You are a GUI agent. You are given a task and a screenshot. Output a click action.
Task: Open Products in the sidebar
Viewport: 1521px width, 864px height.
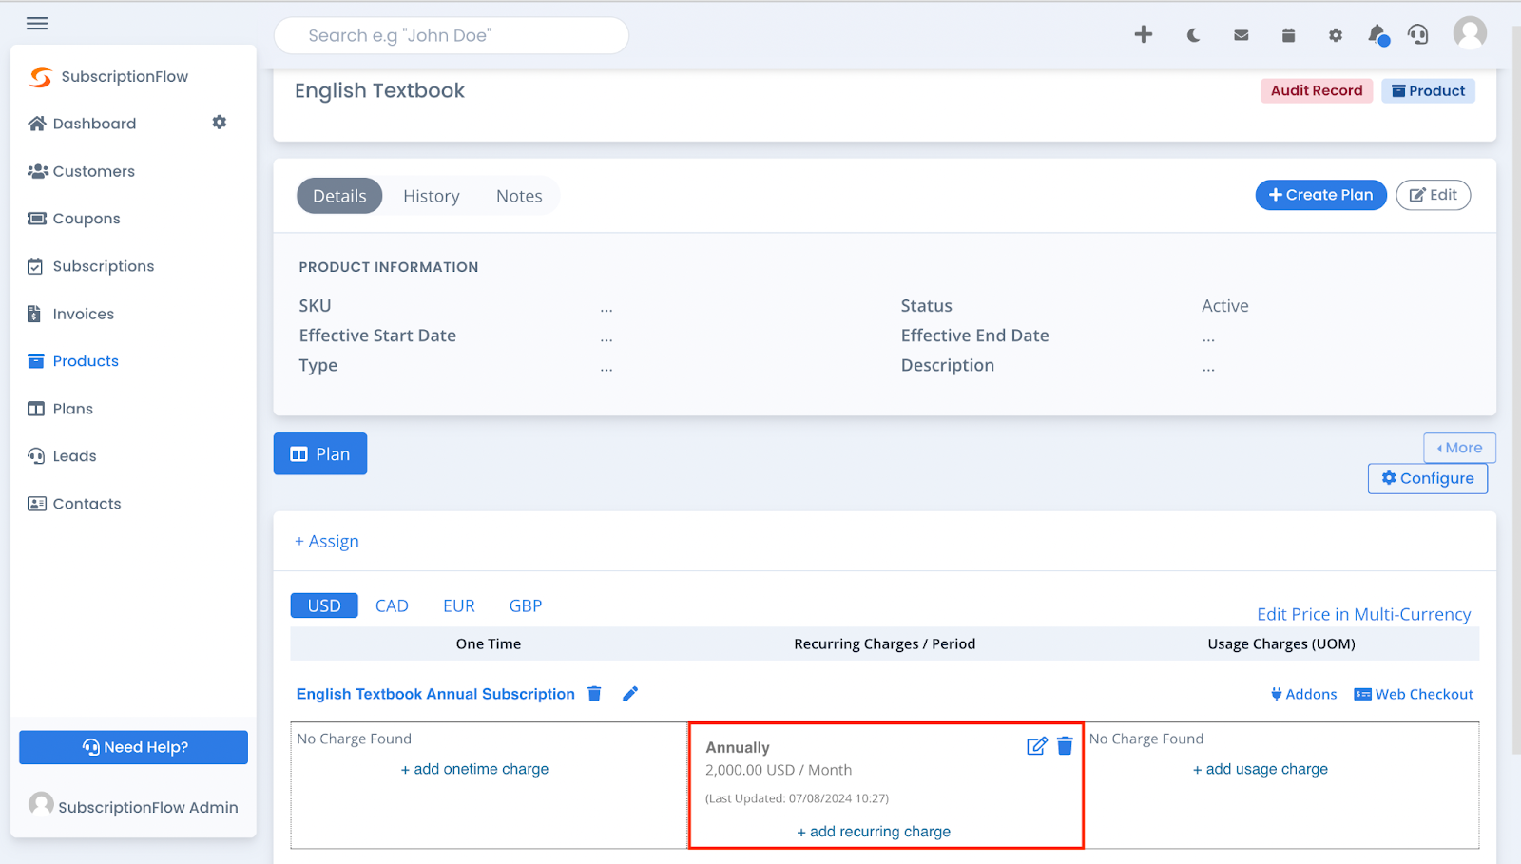click(73, 361)
